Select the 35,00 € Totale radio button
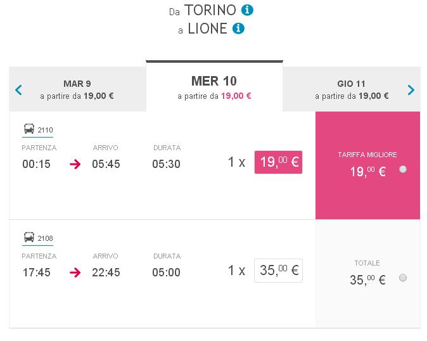Image resolution: width=427 pixels, height=341 pixels. tap(403, 278)
